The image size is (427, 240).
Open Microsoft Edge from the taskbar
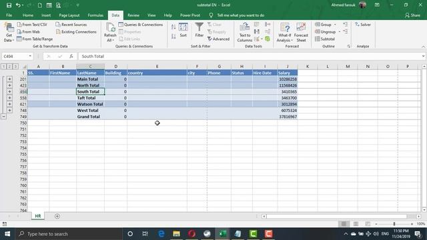click(x=161, y=234)
